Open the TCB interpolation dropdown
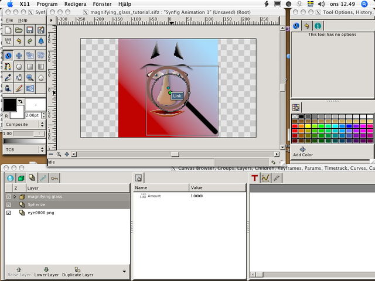The height and width of the screenshot is (281, 375). click(x=24, y=150)
